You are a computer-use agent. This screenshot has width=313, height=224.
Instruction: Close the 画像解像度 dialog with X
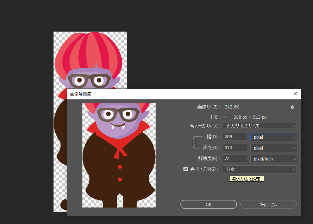pos(295,94)
